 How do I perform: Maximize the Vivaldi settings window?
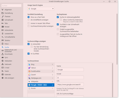(109, 1)
